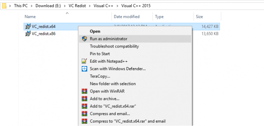Click the 13,650 KB size value

coord(210,34)
